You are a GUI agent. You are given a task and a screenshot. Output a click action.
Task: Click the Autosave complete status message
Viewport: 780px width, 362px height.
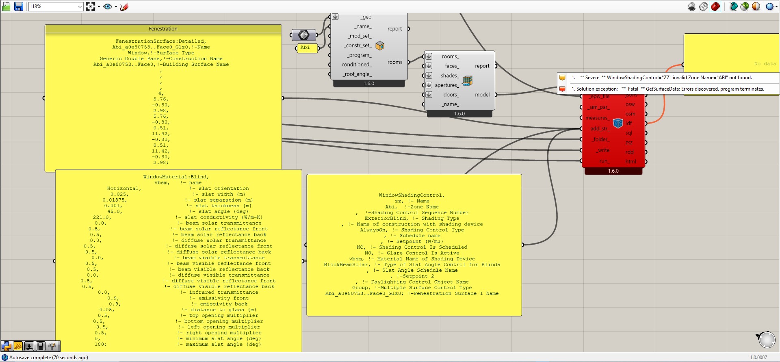[x=49, y=358]
